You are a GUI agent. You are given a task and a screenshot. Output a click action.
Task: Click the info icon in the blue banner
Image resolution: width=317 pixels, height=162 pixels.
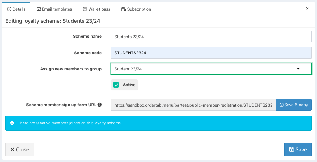pyautogui.click(x=12, y=123)
